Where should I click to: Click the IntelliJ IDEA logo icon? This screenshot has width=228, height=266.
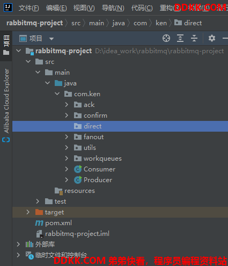tap(8, 8)
